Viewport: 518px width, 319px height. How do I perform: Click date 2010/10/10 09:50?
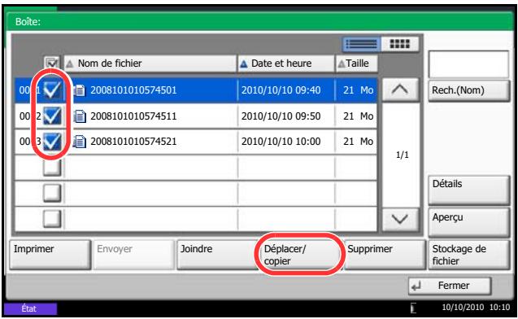point(281,116)
